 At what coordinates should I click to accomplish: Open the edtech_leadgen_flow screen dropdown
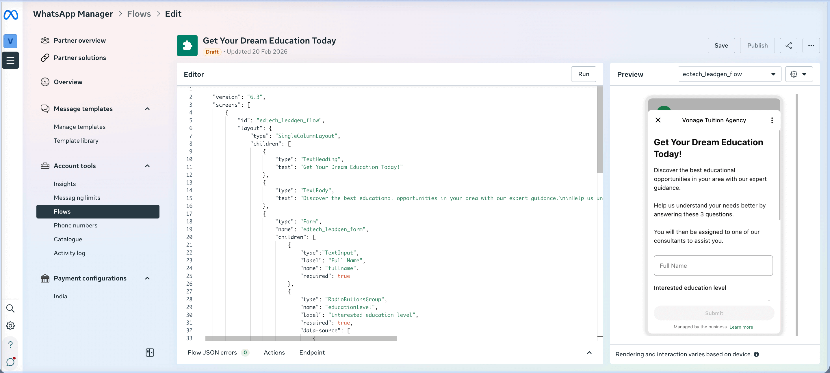click(x=729, y=74)
